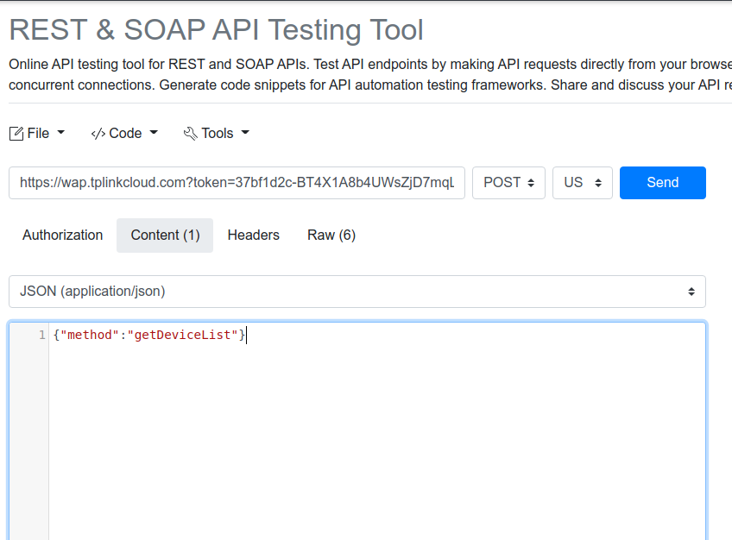Open the Headers tab
This screenshot has height=540, width=732.
click(x=254, y=235)
